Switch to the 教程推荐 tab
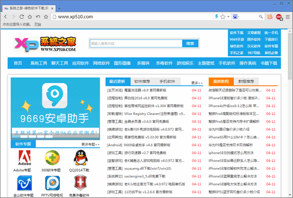293x198 pixels. (x=246, y=82)
